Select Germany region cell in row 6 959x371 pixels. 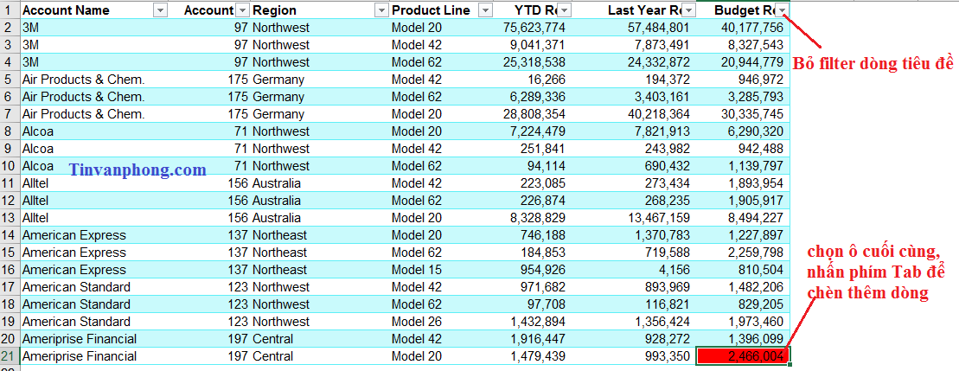pos(320,97)
